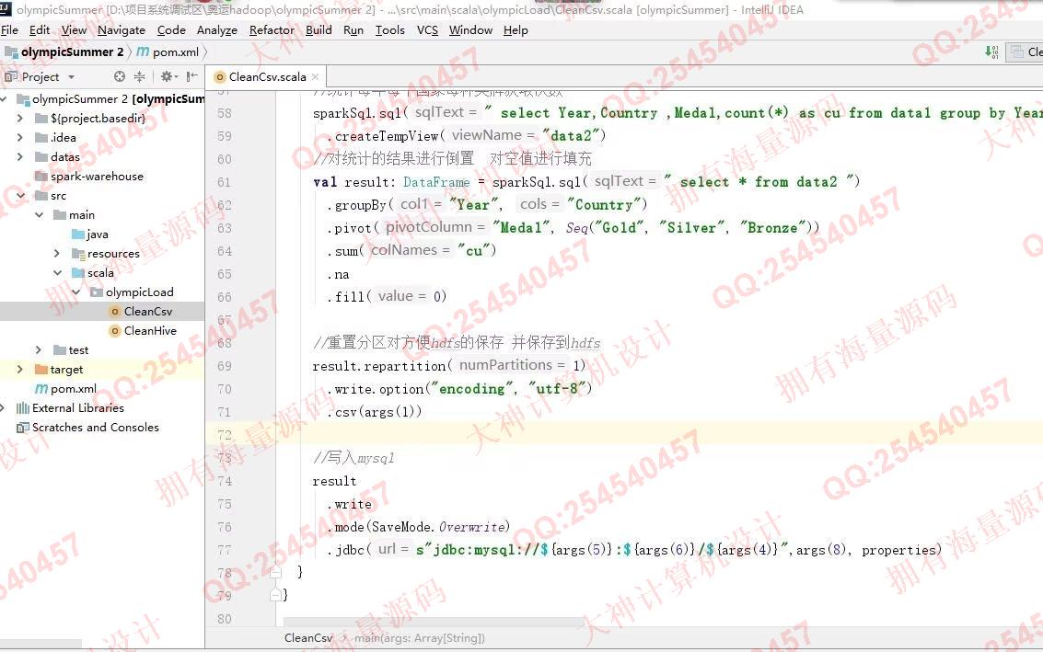Expand the target folder
Screen dimensions: 1043x652
20,369
